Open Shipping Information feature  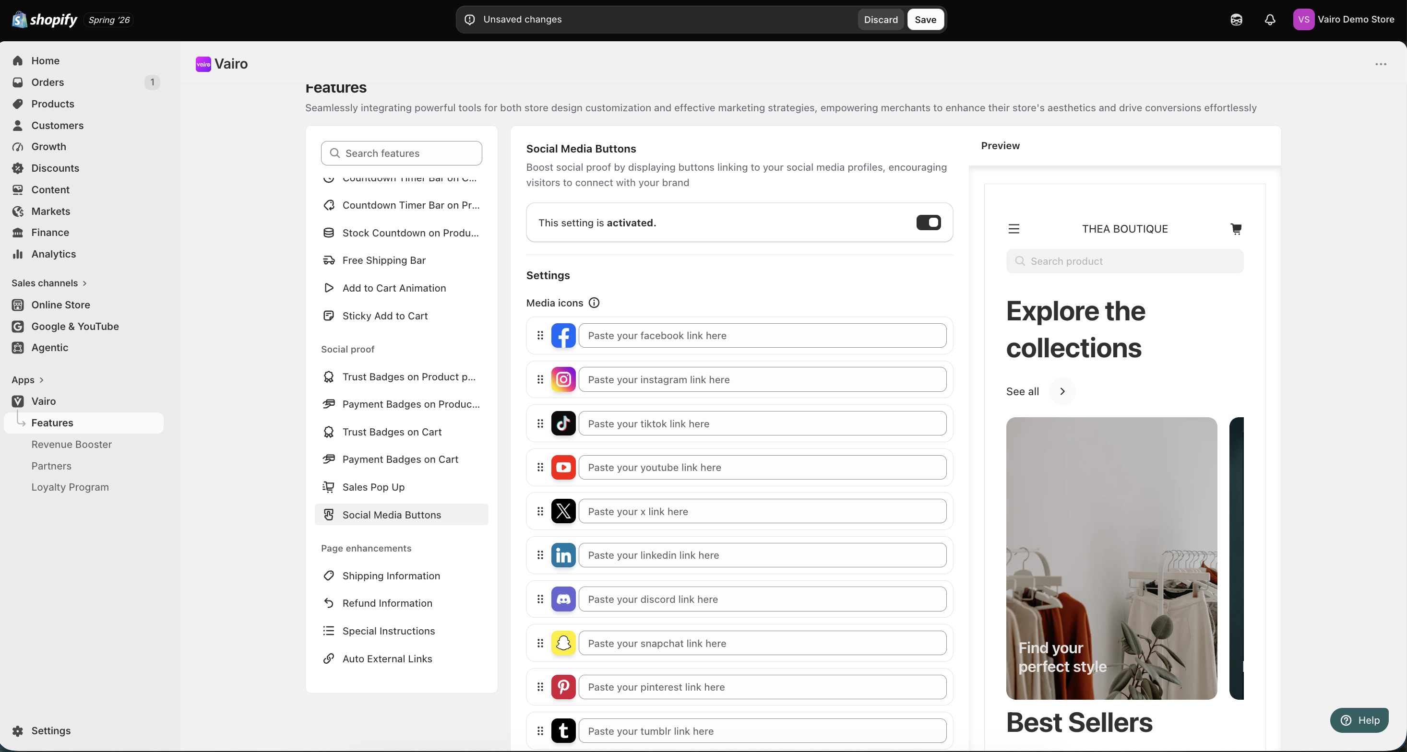click(x=402, y=576)
